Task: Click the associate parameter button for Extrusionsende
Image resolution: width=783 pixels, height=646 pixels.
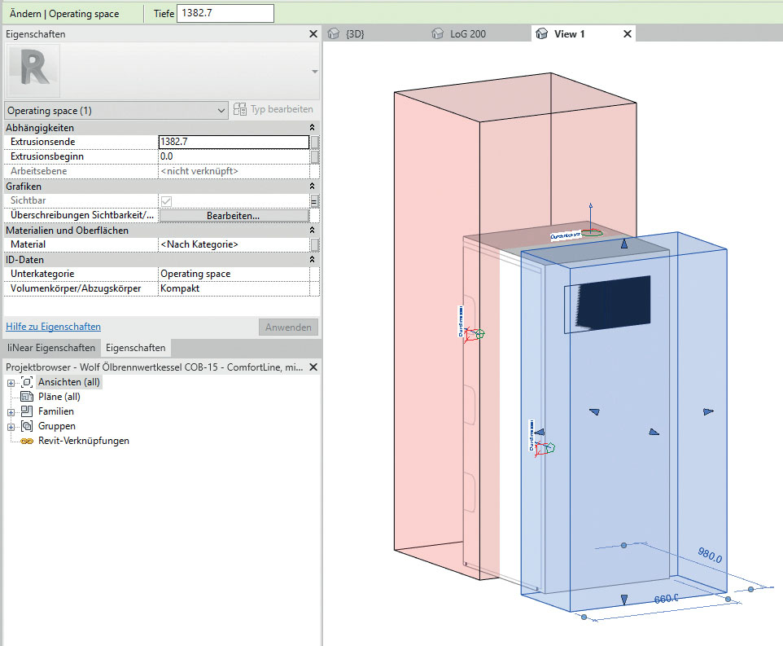Action: (x=315, y=143)
